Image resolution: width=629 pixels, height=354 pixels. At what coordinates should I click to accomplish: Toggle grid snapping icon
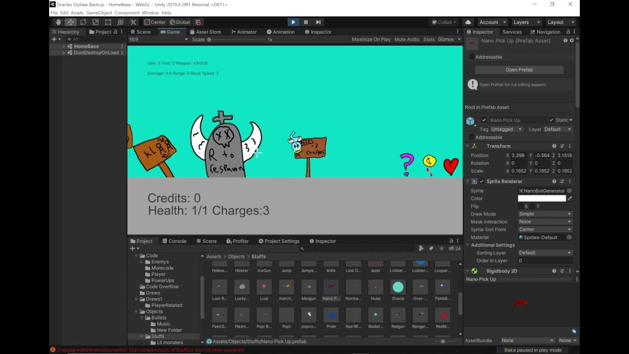pyautogui.click(x=198, y=22)
